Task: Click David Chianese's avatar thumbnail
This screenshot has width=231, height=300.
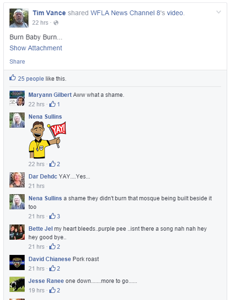Action: (x=17, y=262)
